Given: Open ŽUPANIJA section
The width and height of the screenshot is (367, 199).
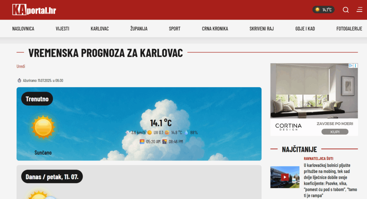Looking at the screenshot, I should point(139,29).
